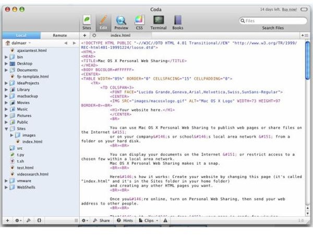The height and width of the screenshot is (235, 313).
Task: Click the scrollbar up arrow
Action: click(308, 208)
